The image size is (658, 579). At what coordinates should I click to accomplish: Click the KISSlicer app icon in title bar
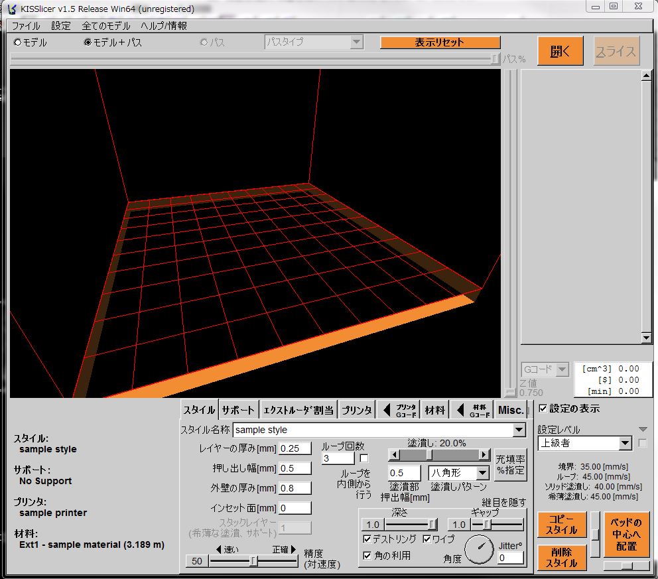(12, 9)
